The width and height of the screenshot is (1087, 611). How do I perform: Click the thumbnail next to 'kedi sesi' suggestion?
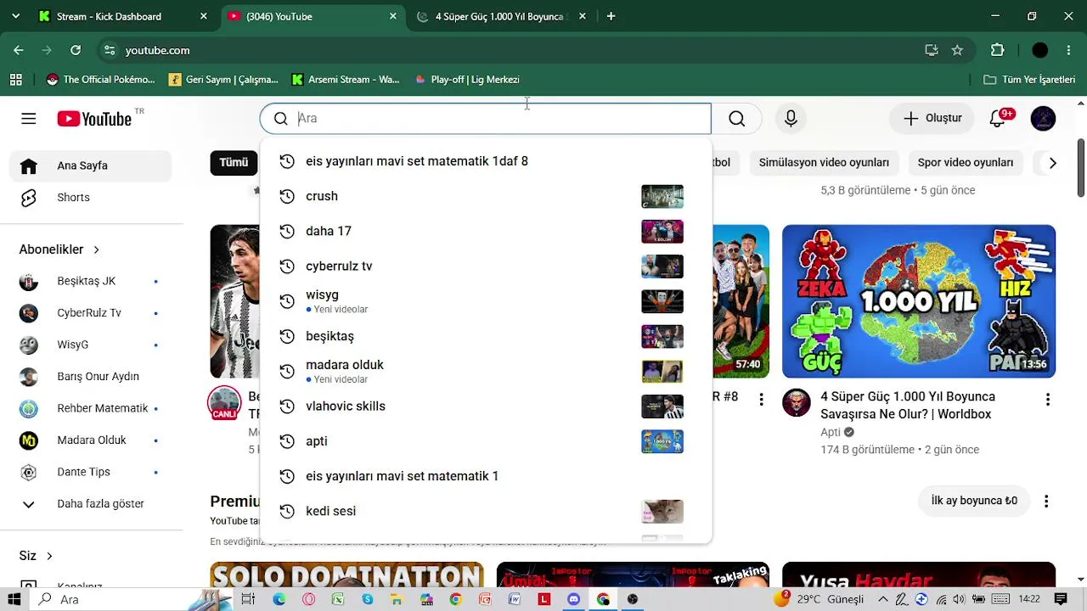point(662,512)
